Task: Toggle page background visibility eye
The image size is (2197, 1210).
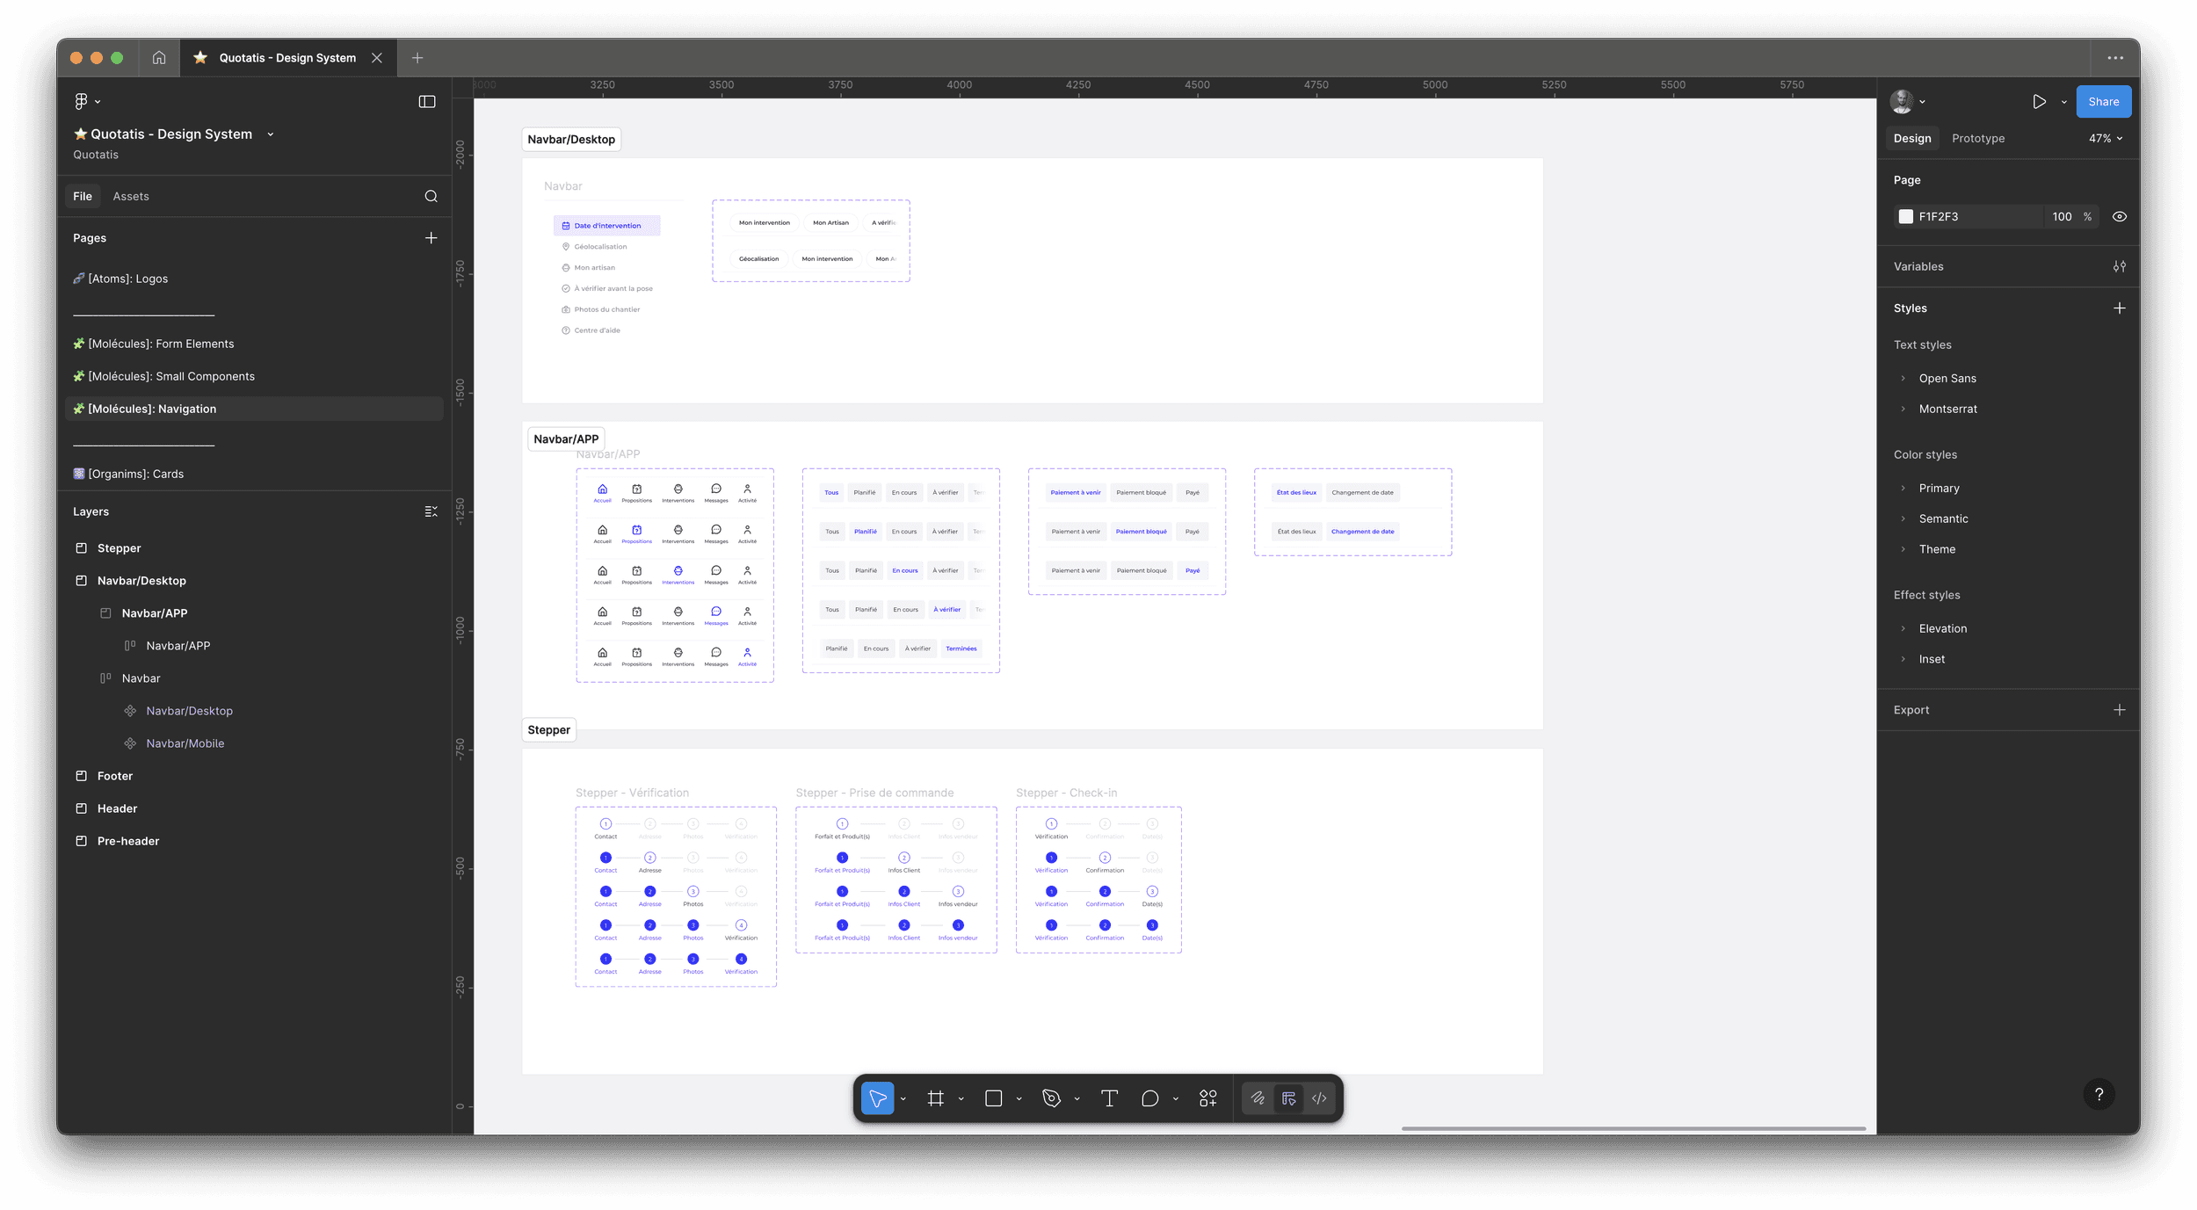Action: coord(2119,216)
